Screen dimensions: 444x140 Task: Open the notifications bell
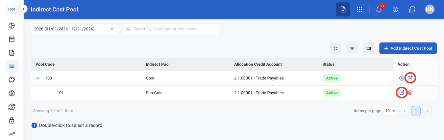pos(379,9)
